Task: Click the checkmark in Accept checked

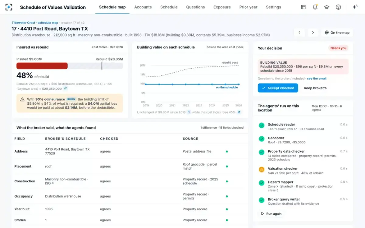Action: point(263,88)
